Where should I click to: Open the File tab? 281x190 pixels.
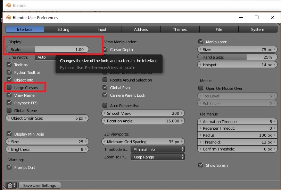pyautogui.click(x=219, y=29)
